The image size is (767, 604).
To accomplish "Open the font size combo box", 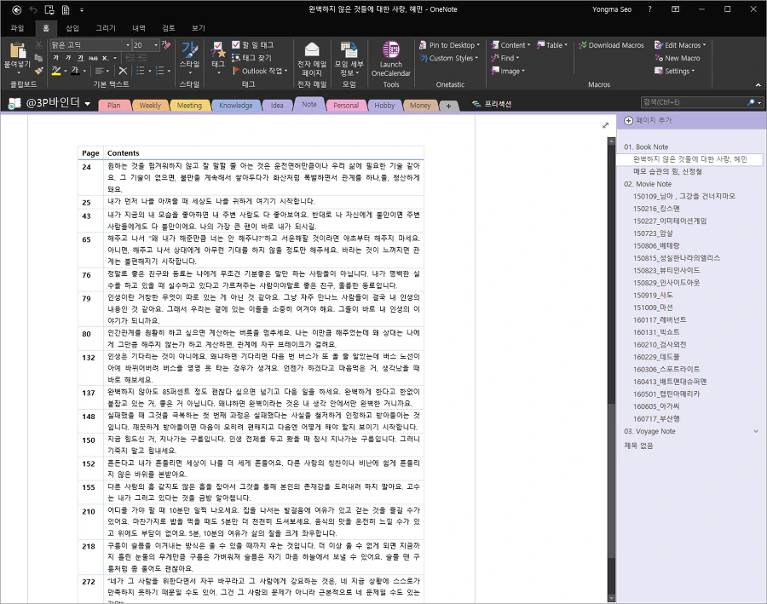I will [x=147, y=45].
